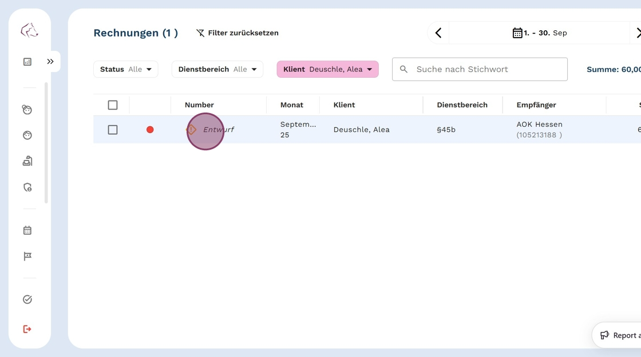Focus the Suche nach Stichwort search field
Screen dimensions: 641x357
(480, 69)
